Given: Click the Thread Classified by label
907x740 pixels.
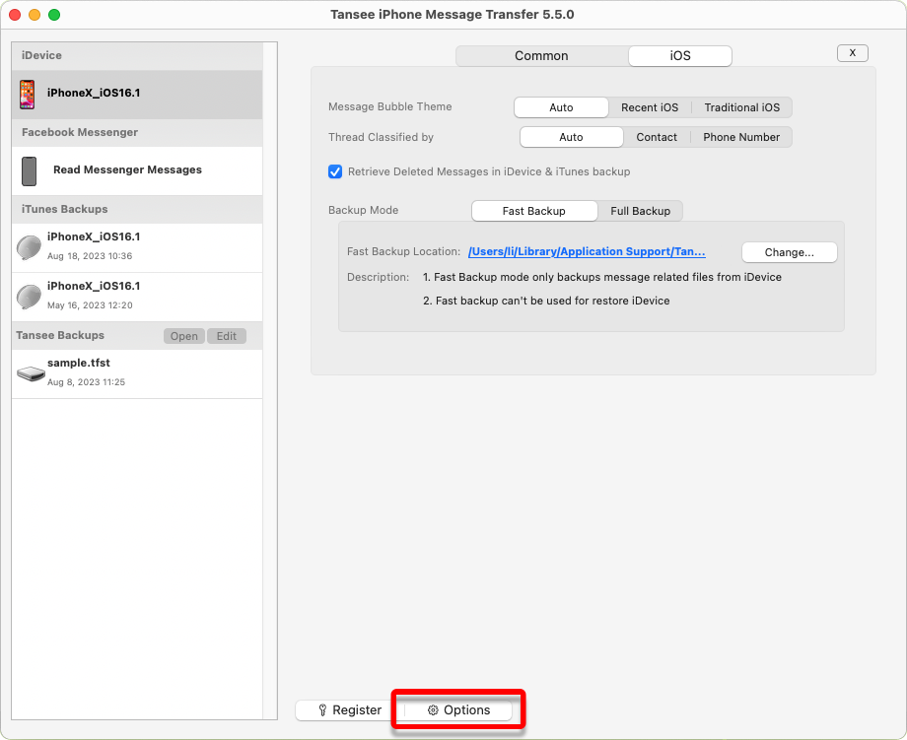Looking at the screenshot, I should pos(381,137).
